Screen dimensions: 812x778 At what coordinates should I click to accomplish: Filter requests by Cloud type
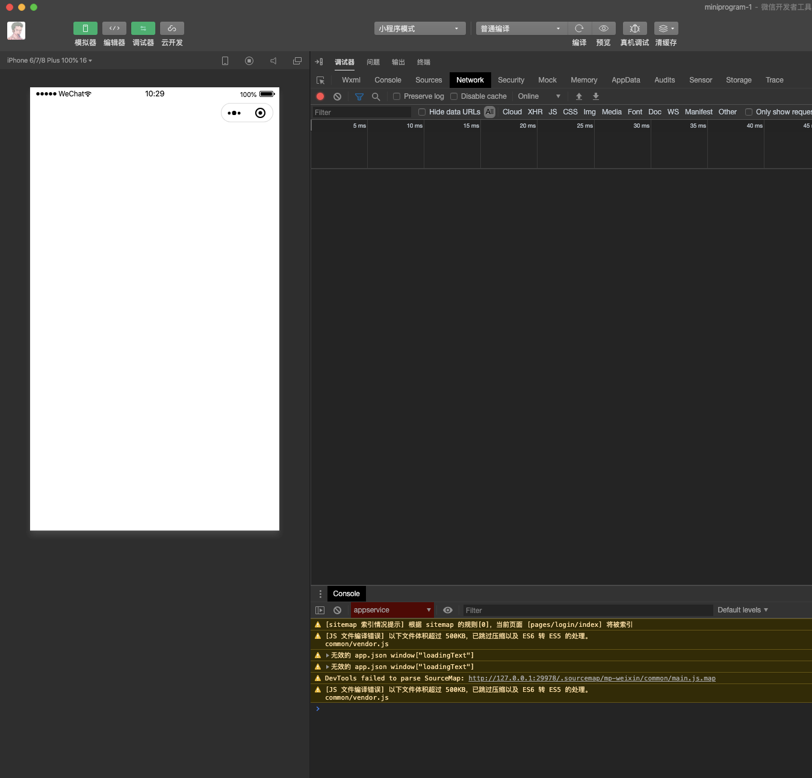click(x=512, y=112)
